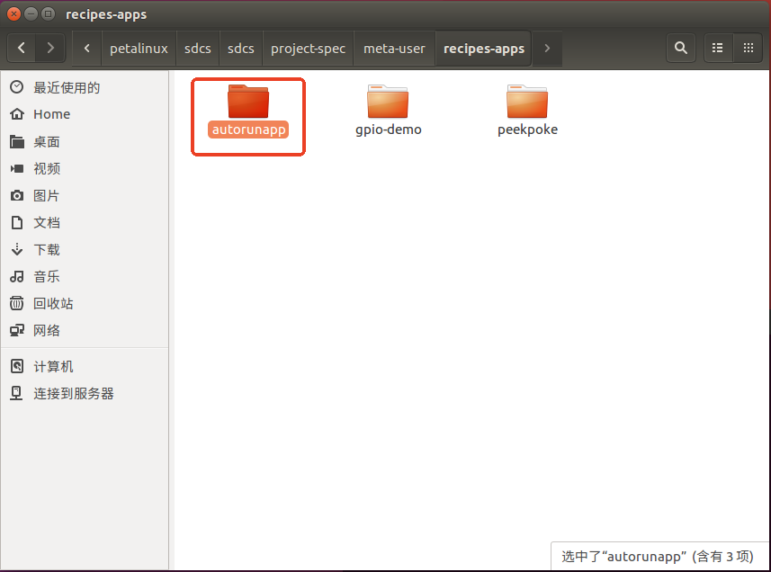Switch to icon grid view
Image resolution: width=771 pixels, height=572 pixels.
pos(749,49)
